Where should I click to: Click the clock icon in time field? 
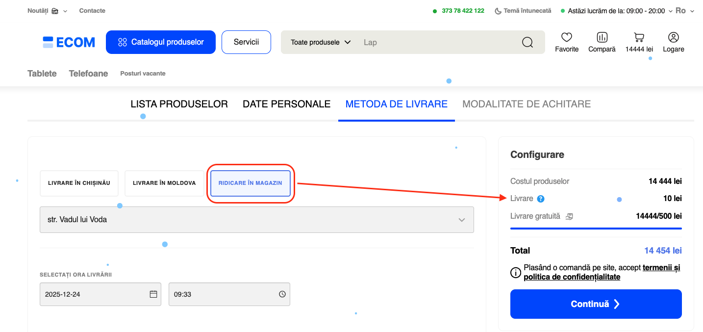pyautogui.click(x=282, y=294)
